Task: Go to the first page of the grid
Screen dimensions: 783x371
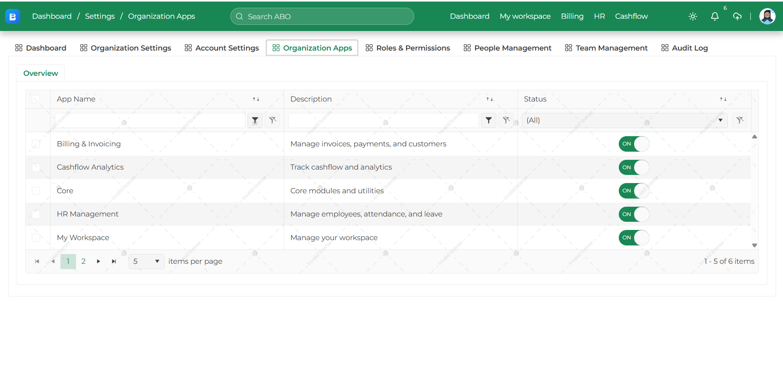Action: point(37,261)
